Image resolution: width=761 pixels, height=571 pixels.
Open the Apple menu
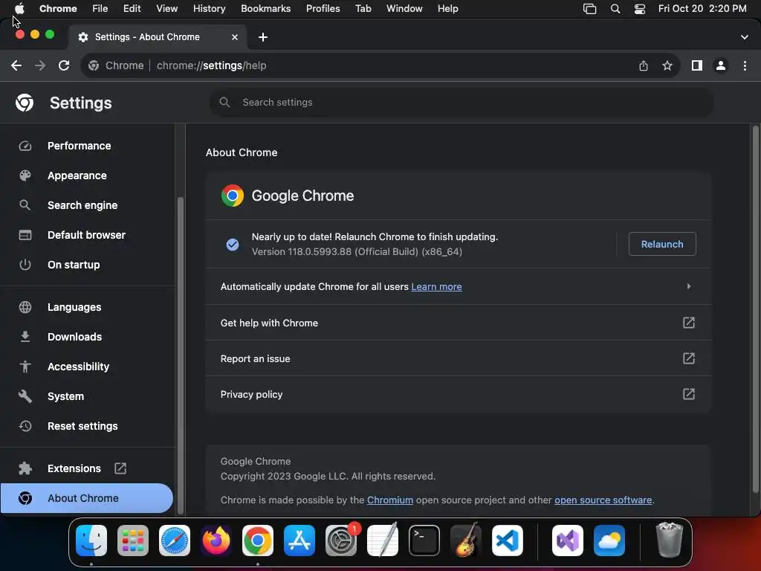(x=19, y=9)
